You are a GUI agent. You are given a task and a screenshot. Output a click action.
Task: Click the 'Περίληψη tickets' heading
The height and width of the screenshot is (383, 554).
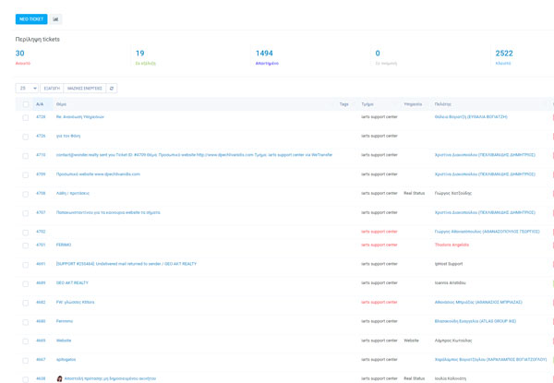(x=38, y=39)
